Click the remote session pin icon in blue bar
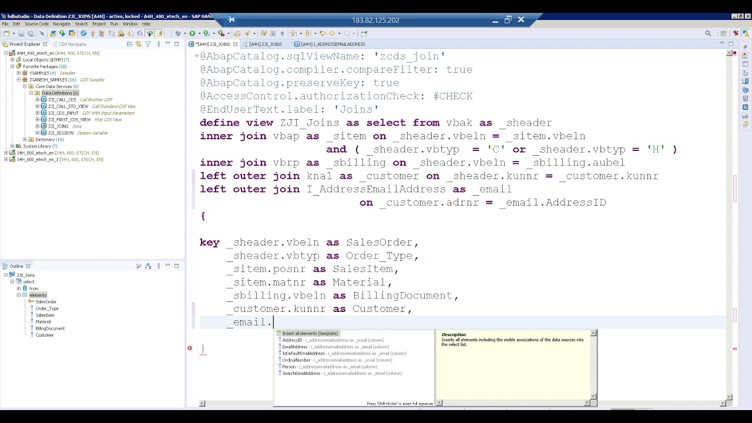Image resolution: width=752 pixels, height=423 pixels. 231,20
